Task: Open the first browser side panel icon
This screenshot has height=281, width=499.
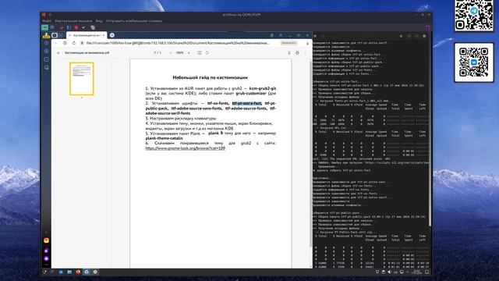Action: click(47, 43)
